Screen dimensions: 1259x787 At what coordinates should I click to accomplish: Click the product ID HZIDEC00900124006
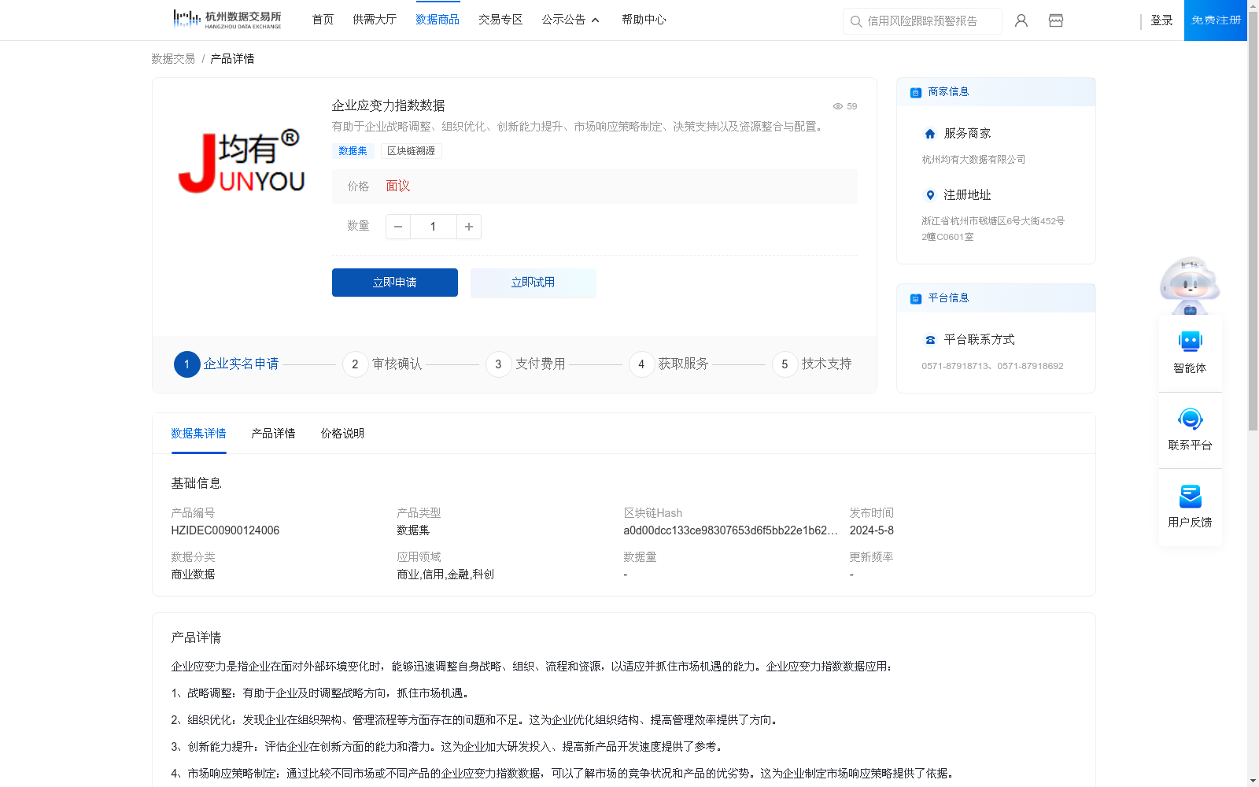tap(225, 530)
